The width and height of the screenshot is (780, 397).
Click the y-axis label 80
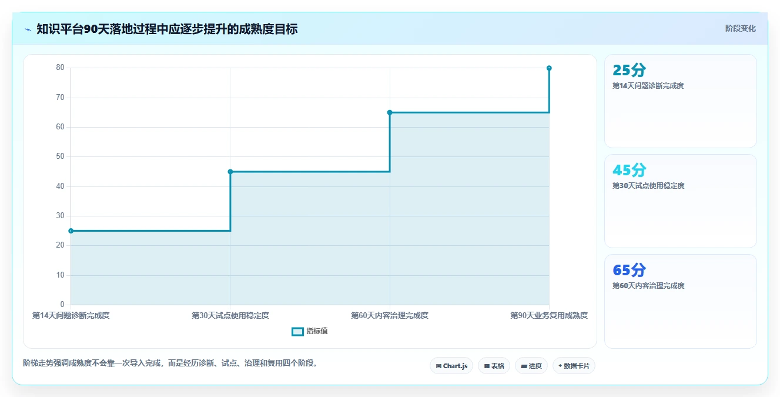(x=60, y=68)
